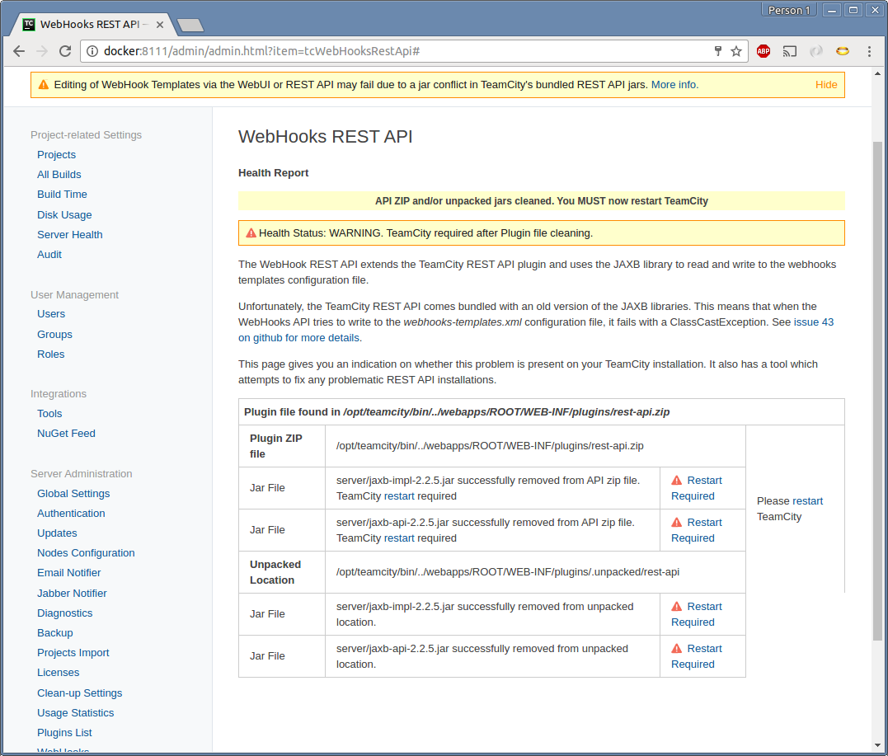This screenshot has height=756, width=888.
Task: Click the Health Status warning icon
Action: click(251, 232)
